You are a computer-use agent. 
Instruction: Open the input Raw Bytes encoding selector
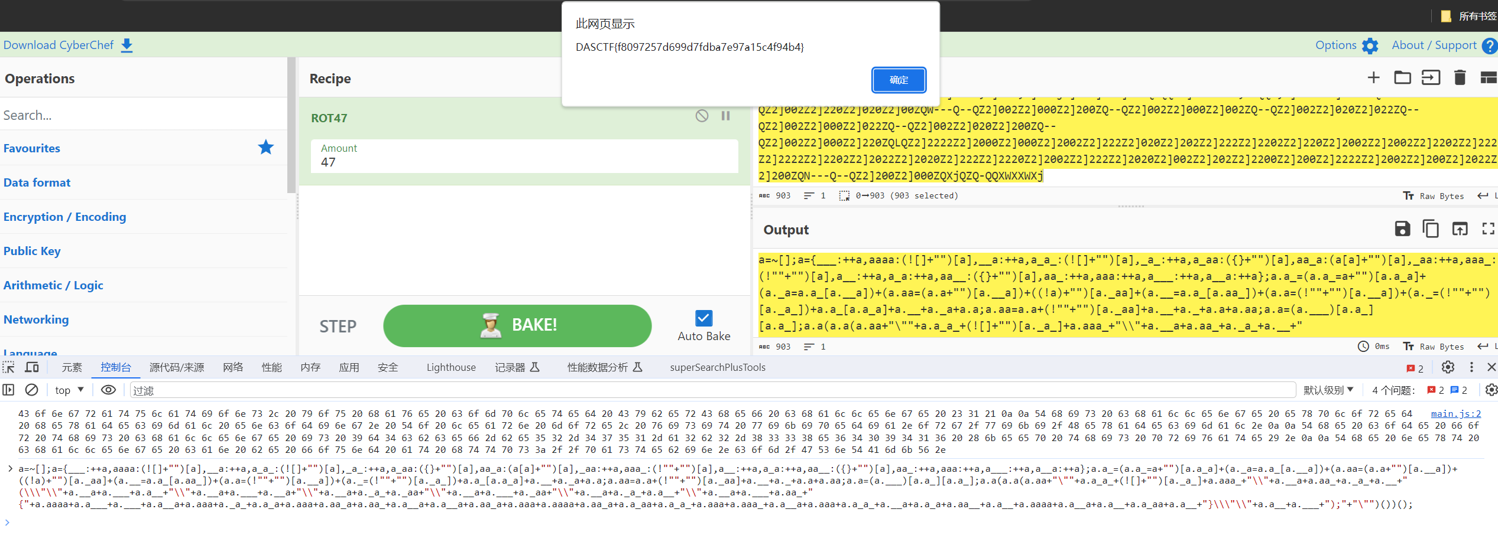(1434, 195)
